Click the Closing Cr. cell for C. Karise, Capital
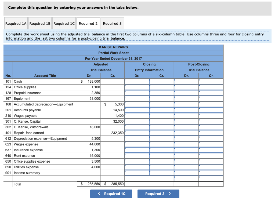 161,121
